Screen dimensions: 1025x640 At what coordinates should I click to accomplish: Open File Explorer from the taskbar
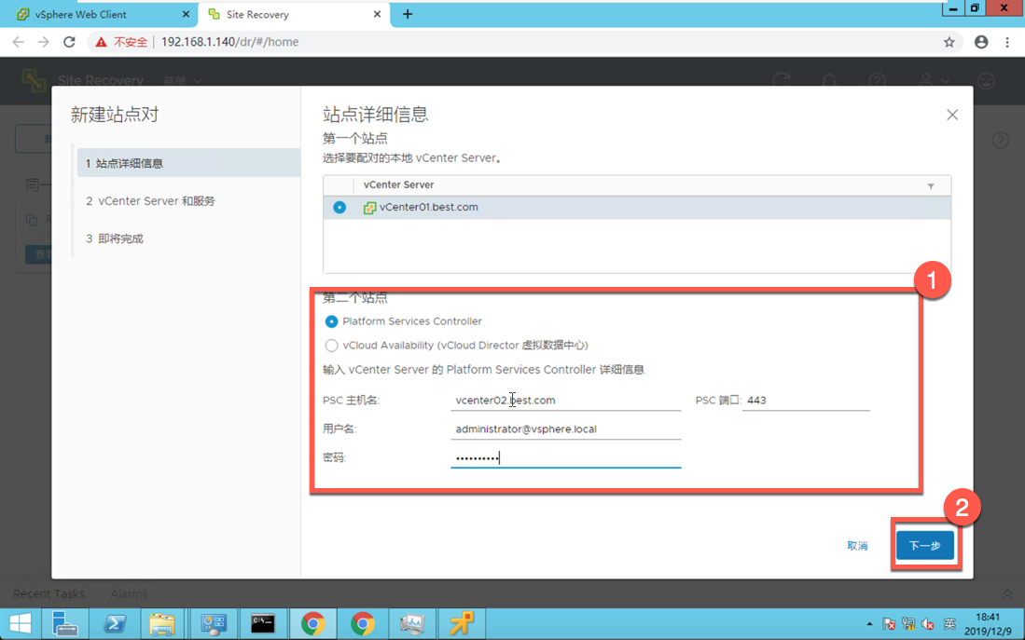pos(161,623)
